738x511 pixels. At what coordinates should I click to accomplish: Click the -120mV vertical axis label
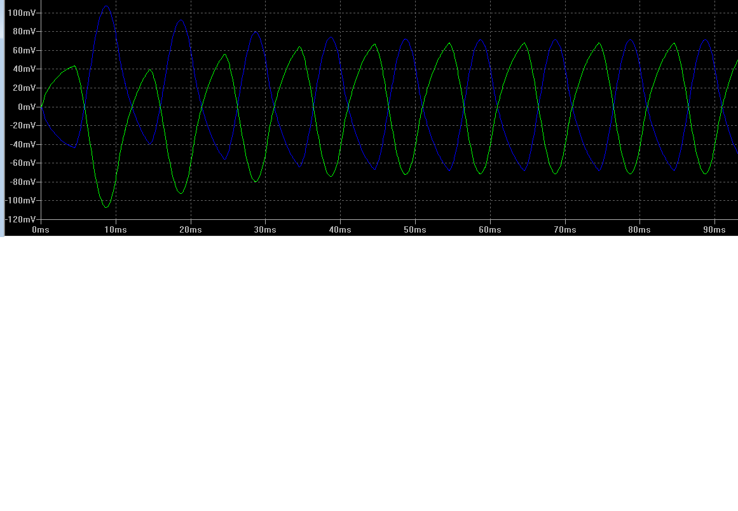click(x=20, y=219)
